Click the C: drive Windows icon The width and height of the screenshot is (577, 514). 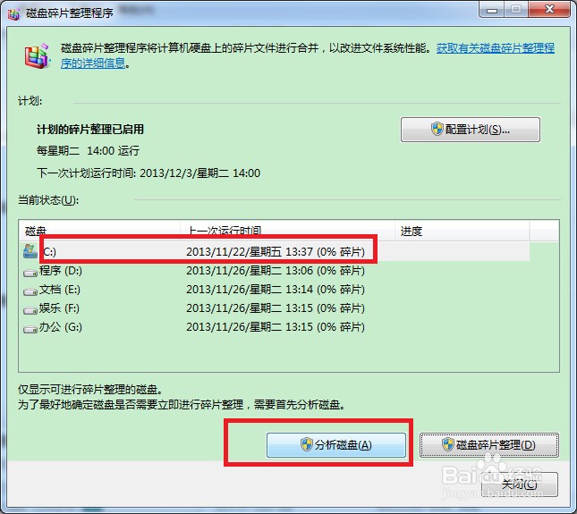coord(30,251)
